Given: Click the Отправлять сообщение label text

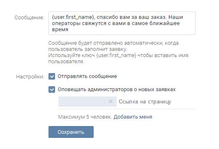Looking at the screenshot, I should point(87,76).
